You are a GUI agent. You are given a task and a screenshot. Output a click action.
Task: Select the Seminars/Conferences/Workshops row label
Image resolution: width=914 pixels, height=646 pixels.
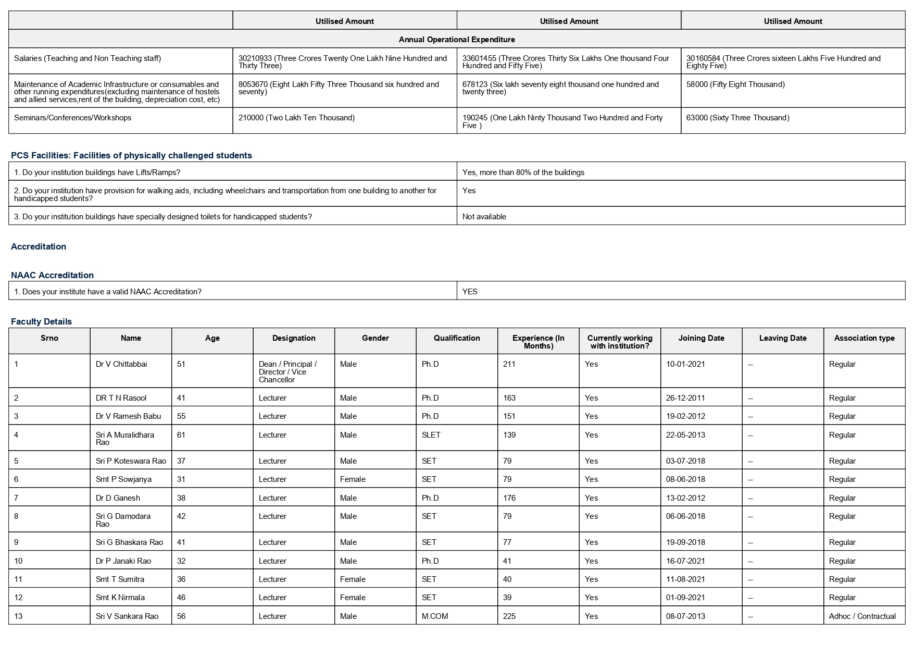coord(73,118)
